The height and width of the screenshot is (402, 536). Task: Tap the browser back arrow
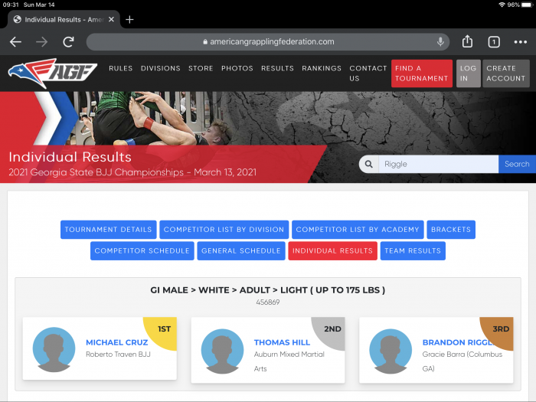(15, 42)
